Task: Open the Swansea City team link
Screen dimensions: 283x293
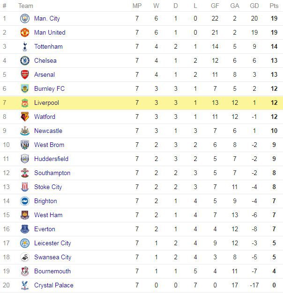Action: (52, 257)
